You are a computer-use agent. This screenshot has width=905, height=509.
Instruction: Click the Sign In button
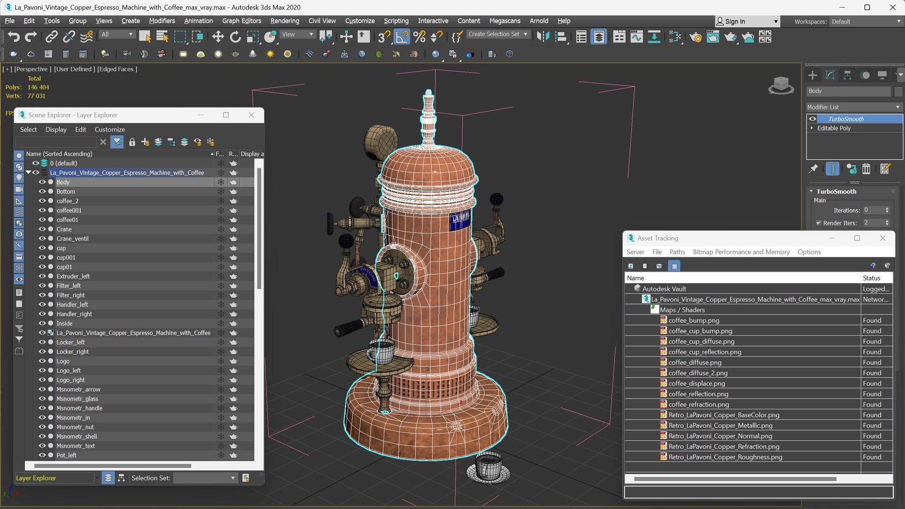pos(735,21)
